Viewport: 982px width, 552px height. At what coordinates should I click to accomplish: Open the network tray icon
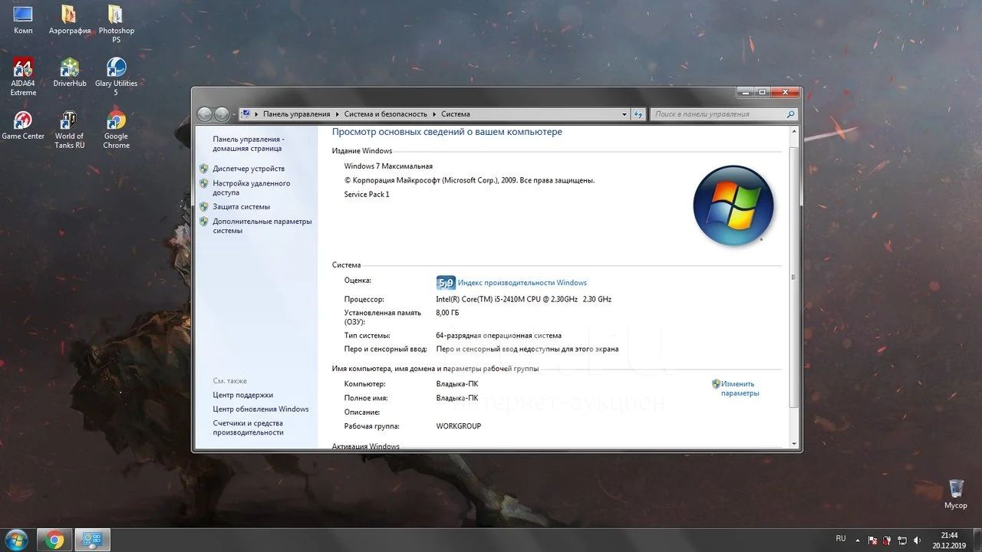click(x=902, y=540)
